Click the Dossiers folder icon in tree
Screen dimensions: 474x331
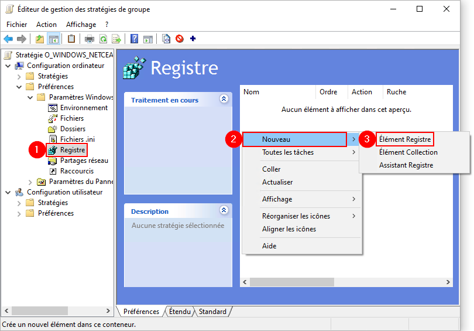pyautogui.click(x=53, y=129)
